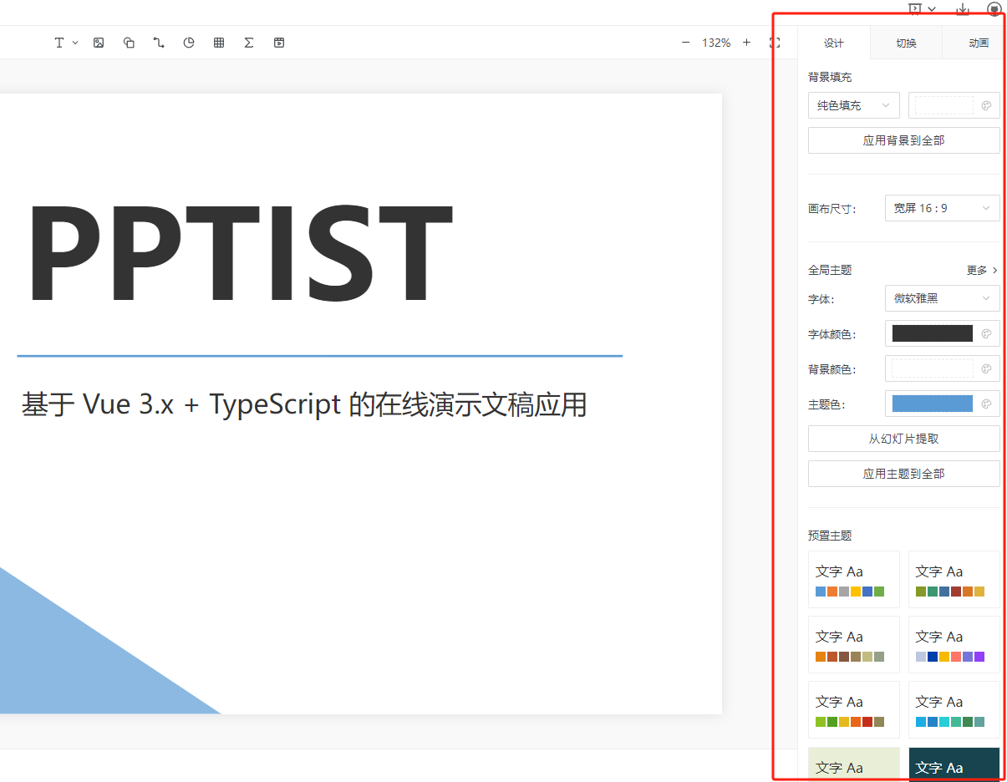Insert an image using the toolbar icon
Screen dimensions: 1007x782
click(x=99, y=42)
